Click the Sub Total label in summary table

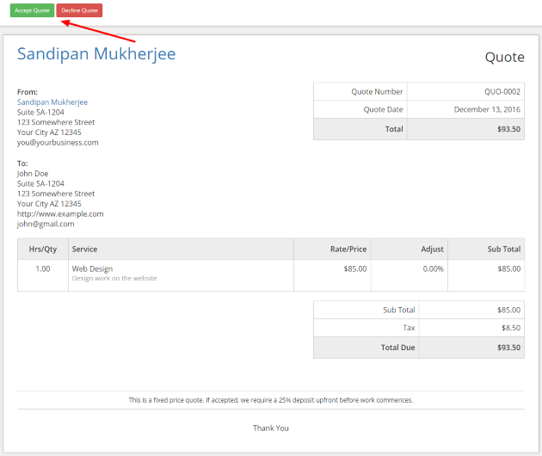(399, 310)
